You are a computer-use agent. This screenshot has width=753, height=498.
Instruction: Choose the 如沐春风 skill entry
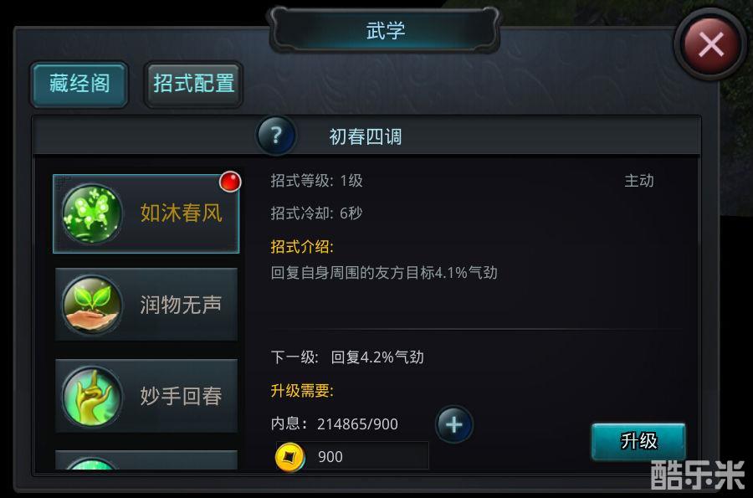pyautogui.click(x=146, y=213)
